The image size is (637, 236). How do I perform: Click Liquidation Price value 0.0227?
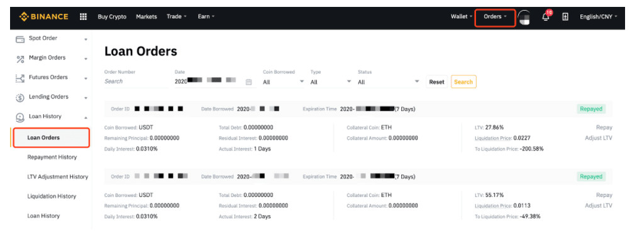click(522, 138)
